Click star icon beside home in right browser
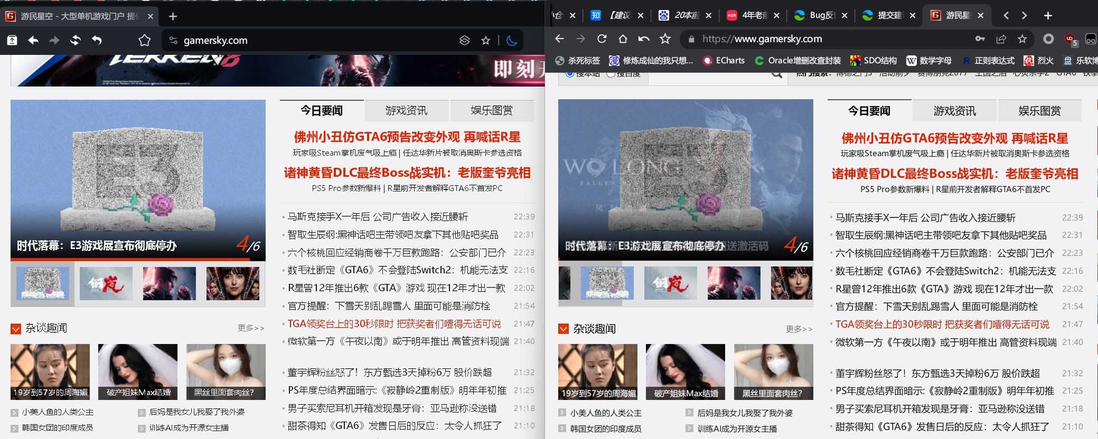Screen dimensions: 1098x439 [x=665, y=39]
